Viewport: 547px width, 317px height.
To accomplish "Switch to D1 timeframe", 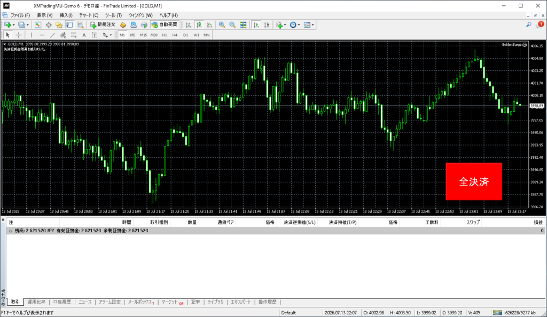I will (185, 35).
